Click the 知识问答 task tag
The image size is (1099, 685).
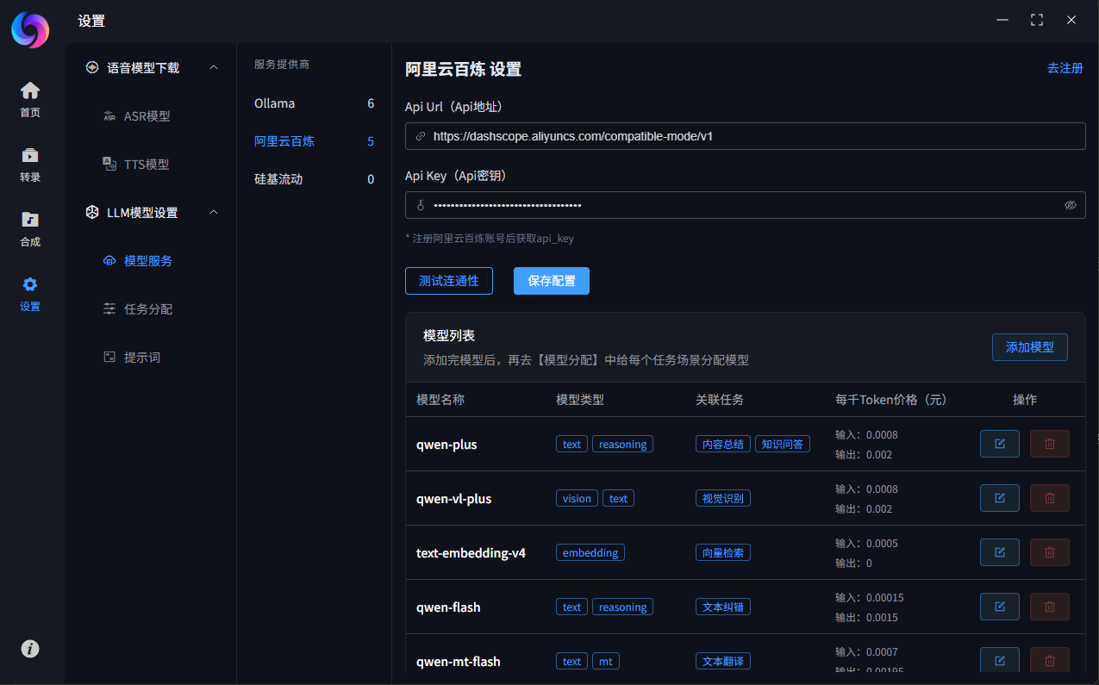click(x=783, y=444)
